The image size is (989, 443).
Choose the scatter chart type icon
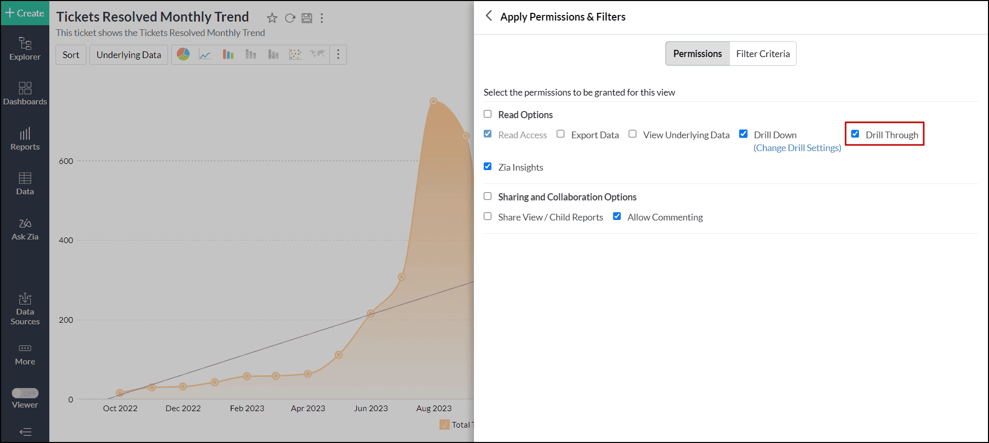tap(296, 54)
